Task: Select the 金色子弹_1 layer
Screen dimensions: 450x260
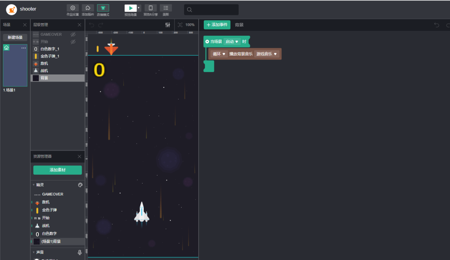Action: click(57, 56)
